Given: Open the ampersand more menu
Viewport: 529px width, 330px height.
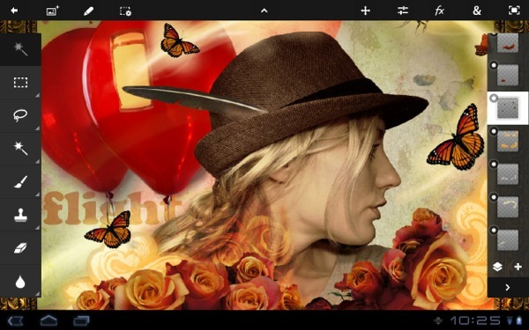Looking at the screenshot, I should tap(476, 11).
